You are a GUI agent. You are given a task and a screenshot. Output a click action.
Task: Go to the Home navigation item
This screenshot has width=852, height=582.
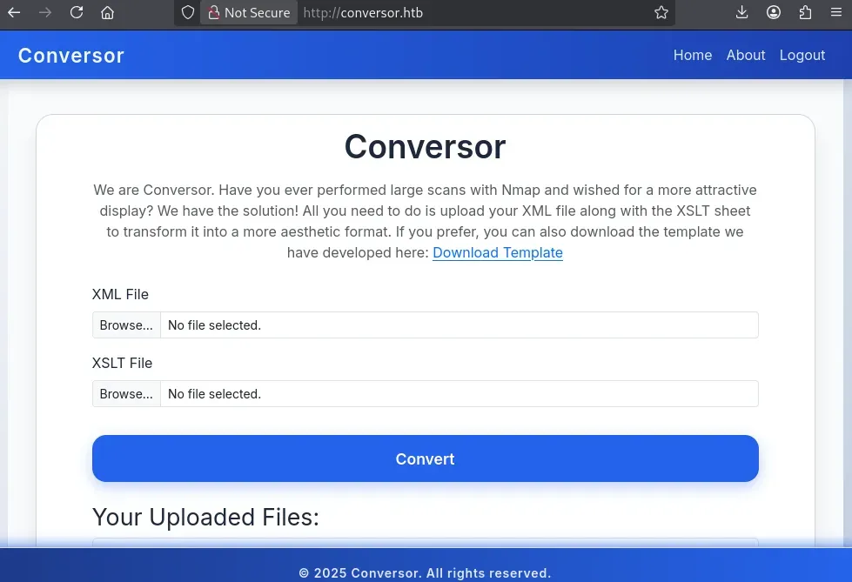[x=692, y=55]
